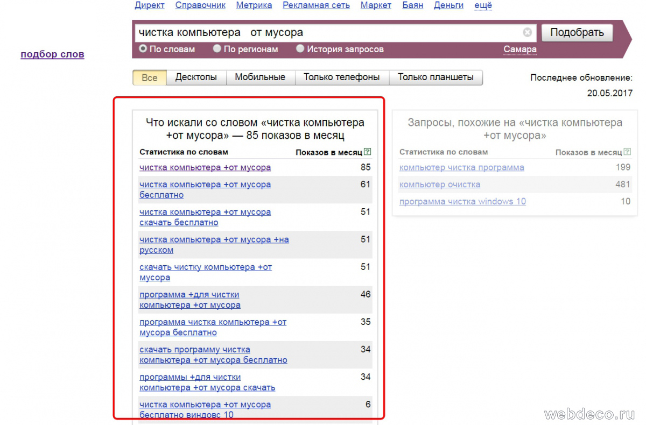Click help icon beside left 'Показов в месяц'

coord(367,152)
